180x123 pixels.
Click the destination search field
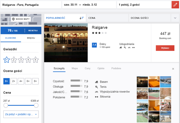click(x=30, y=5)
